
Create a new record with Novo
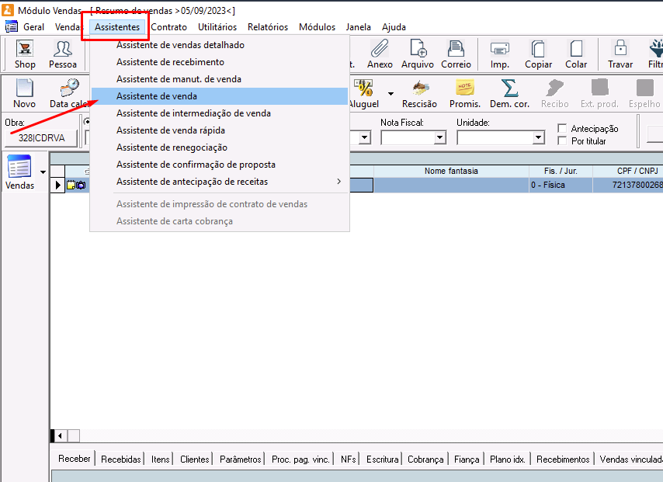point(24,93)
